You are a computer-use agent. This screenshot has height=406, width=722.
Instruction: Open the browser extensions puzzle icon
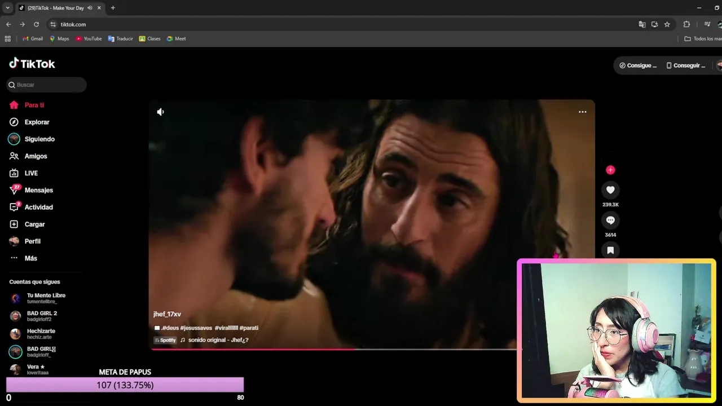click(x=686, y=24)
